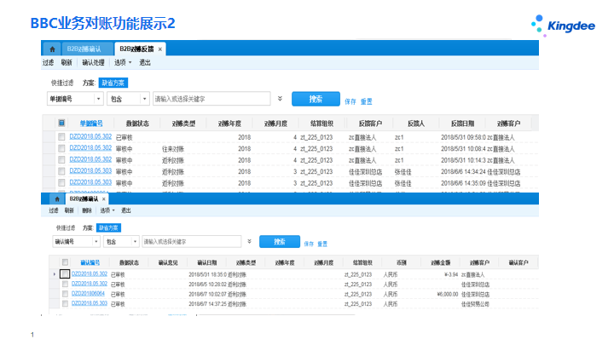Open the DZD201806064 link
This screenshot has width=614, height=345.
coord(88,293)
